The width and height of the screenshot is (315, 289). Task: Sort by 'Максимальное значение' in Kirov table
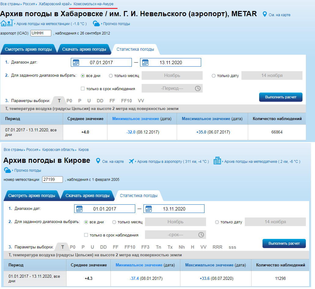coord(209,265)
